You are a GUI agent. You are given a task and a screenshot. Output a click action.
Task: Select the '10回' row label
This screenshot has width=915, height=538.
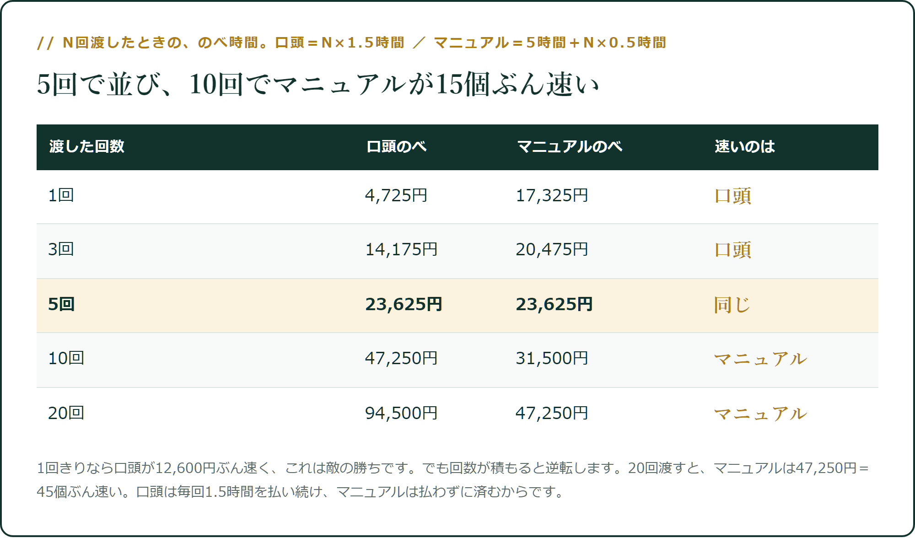[66, 358]
